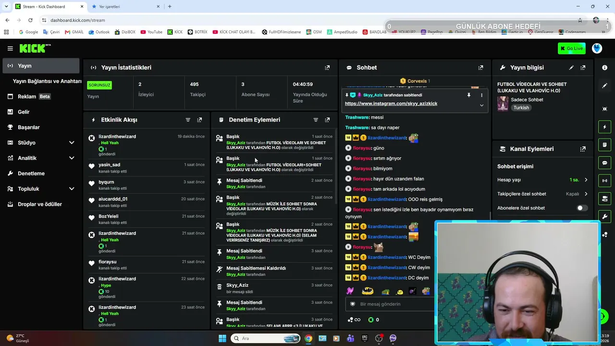
Task: Reload the page with the browser refresh button
Action: [x=30, y=20]
